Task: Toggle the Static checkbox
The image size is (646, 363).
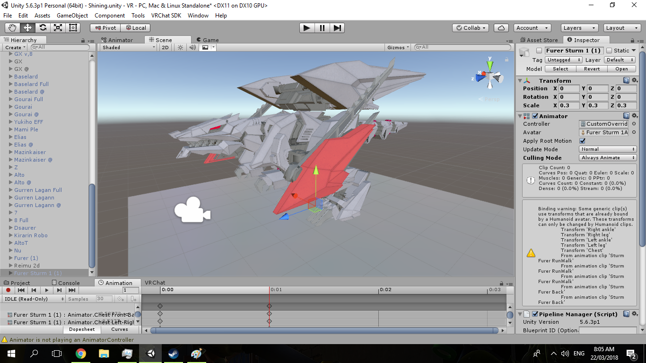Action: pyautogui.click(x=609, y=51)
